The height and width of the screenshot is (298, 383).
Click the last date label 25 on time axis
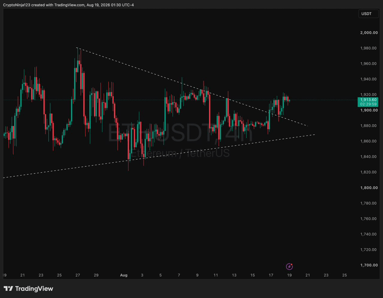[345, 275]
